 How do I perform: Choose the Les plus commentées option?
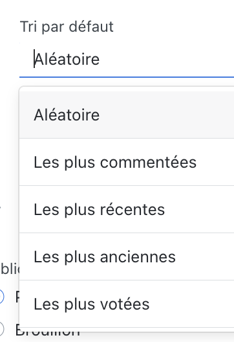coord(127,162)
